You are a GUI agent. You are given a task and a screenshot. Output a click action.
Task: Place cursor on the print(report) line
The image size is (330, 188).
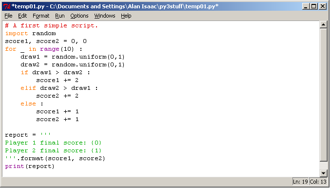(x=30, y=167)
